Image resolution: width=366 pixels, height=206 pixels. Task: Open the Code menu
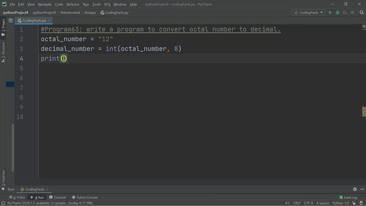(x=59, y=5)
